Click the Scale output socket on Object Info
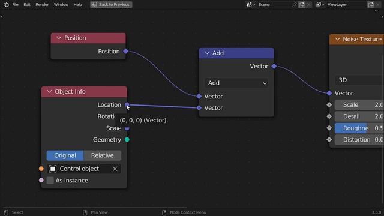The image size is (384, 216). (x=127, y=128)
